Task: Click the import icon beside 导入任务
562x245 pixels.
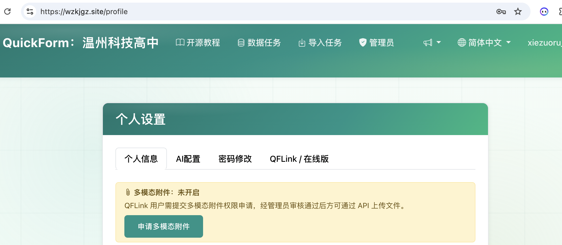Action: pyautogui.click(x=302, y=43)
